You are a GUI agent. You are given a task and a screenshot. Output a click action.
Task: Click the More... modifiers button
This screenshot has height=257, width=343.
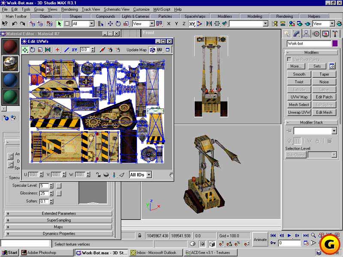coord(296,66)
